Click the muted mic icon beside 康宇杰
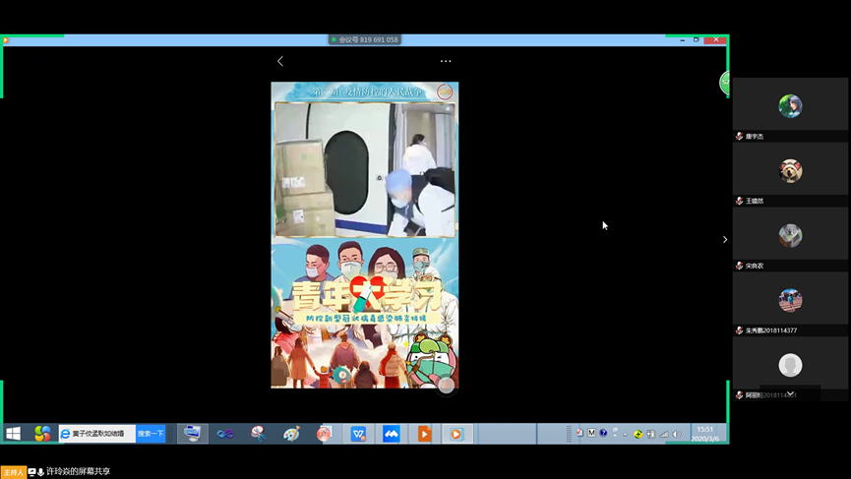This screenshot has height=479, width=851. [x=739, y=136]
